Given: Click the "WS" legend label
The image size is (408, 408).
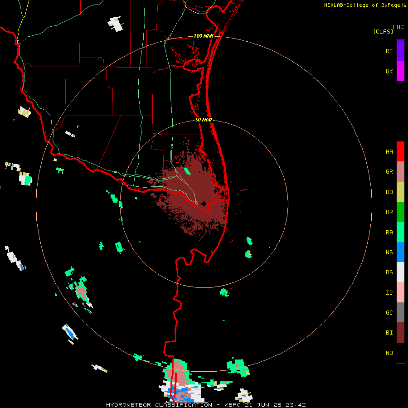Looking at the screenshot, I should click(x=389, y=253).
